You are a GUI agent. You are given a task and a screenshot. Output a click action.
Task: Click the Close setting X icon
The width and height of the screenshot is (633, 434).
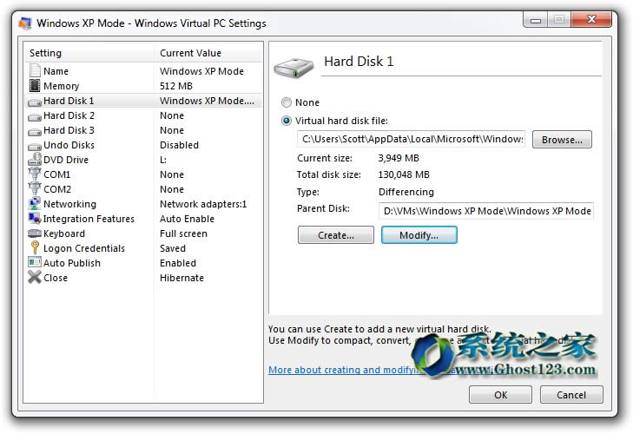pyautogui.click(x=35, y=278)
